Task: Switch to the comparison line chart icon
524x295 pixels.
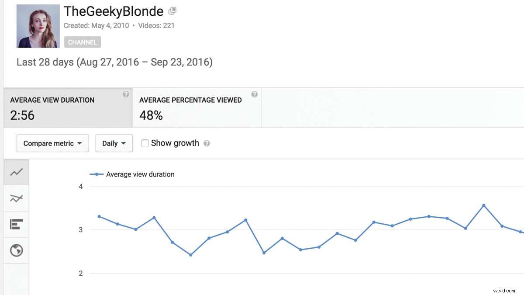Action: 16,198
